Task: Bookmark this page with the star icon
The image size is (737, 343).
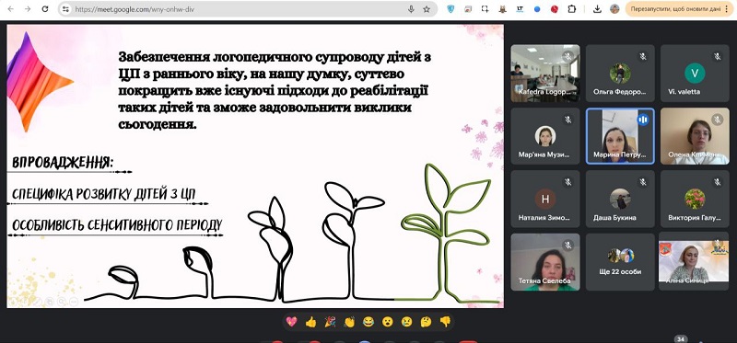Action: [x=427, y=9]
